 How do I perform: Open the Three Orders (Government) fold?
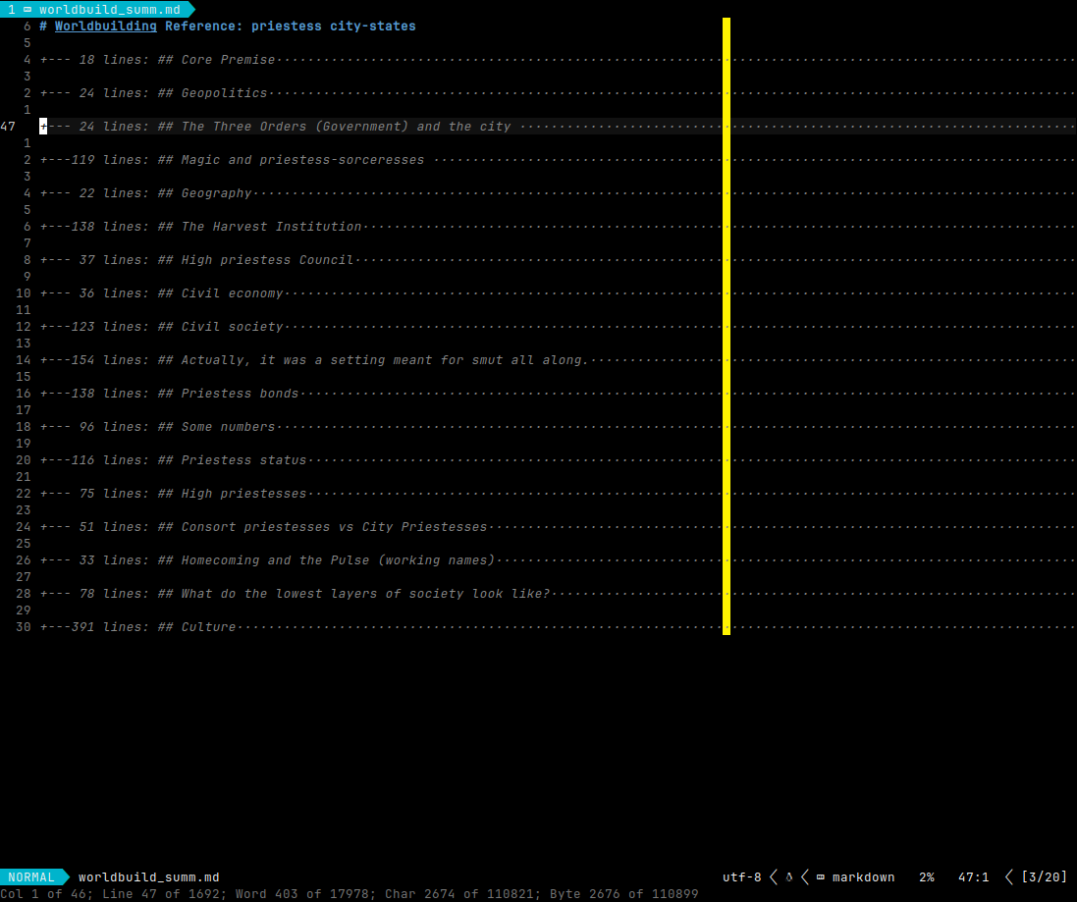click(x=558, y=127)
